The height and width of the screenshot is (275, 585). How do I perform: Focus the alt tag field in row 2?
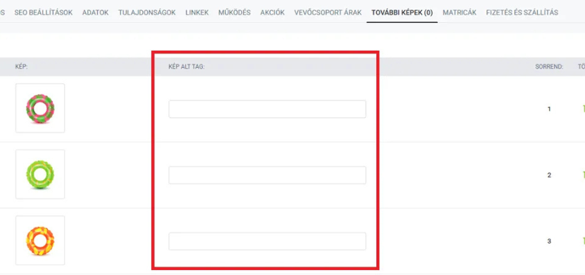tap(267, 175)
